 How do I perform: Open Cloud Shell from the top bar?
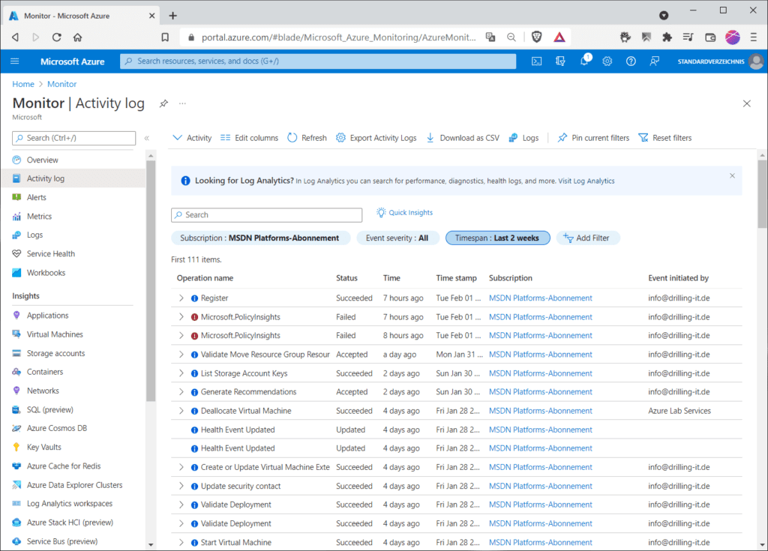pos(537,61)
